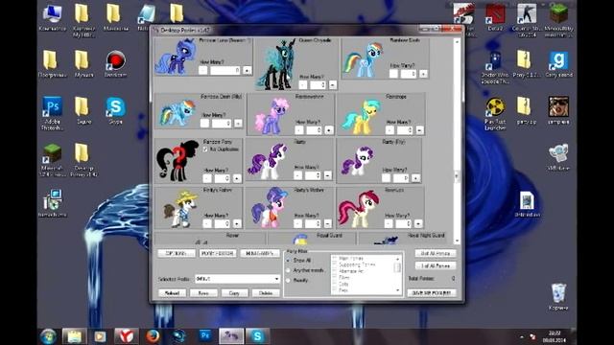The width and height of the screenshot is (614, 345).
Task: Increase Princess Luna count with plus button
Action: coord(248,70)
